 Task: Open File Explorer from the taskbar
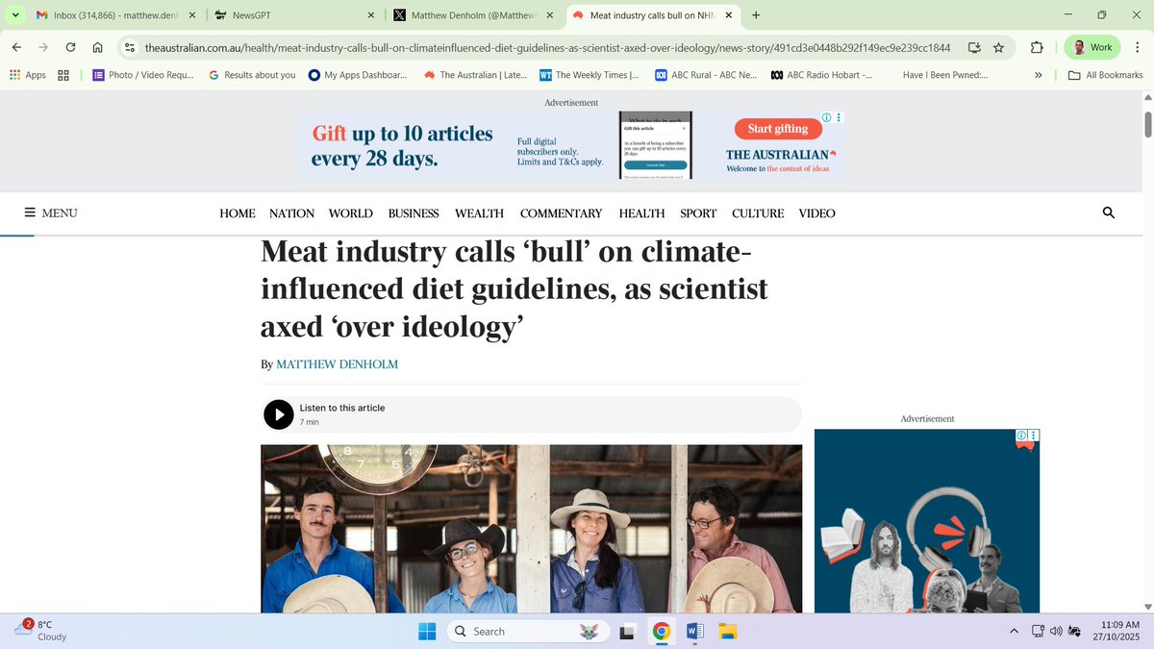point(726,631)
